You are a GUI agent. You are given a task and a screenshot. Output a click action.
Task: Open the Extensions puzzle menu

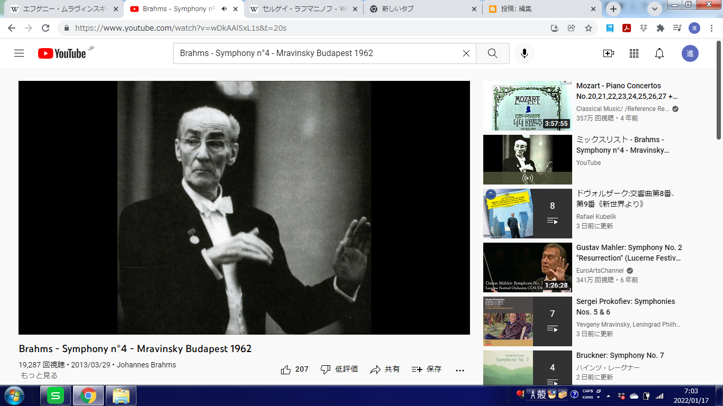click(x=660, y=28)
